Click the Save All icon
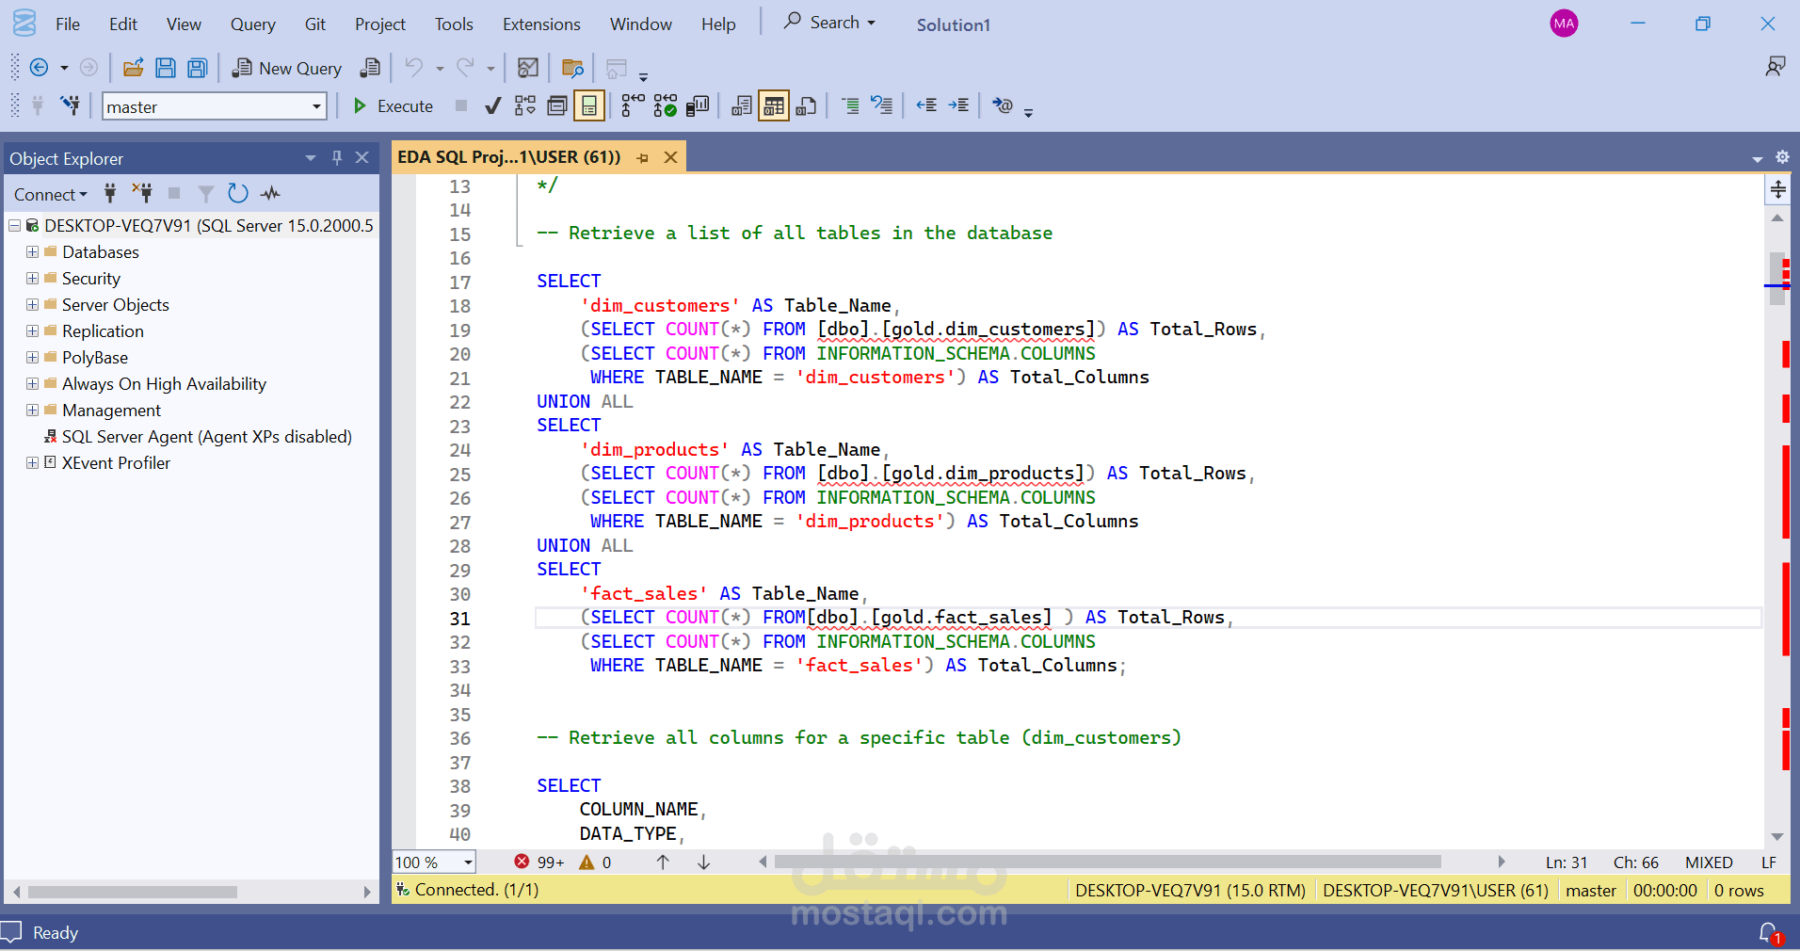 197,68
